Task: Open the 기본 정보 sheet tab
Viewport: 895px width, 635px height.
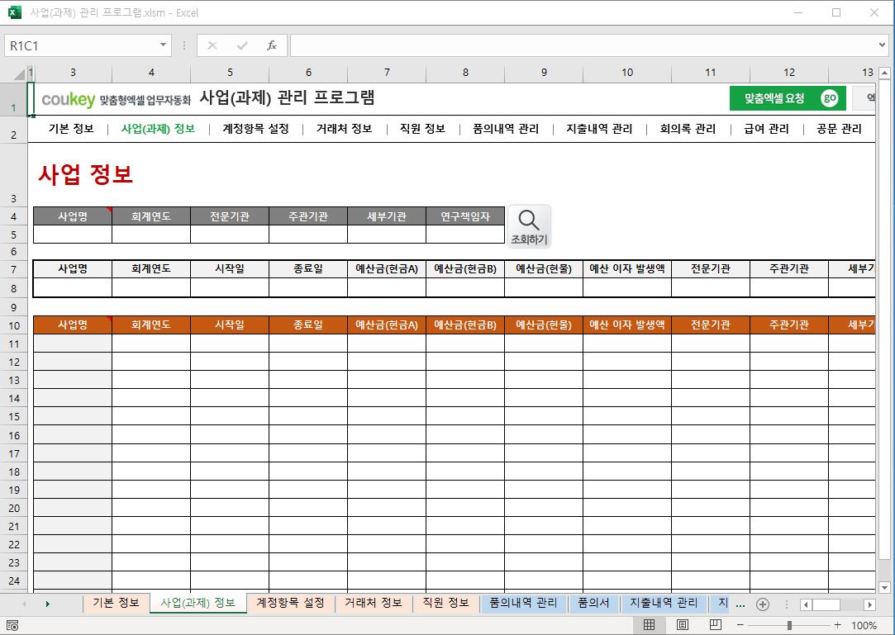Action: 116,603
